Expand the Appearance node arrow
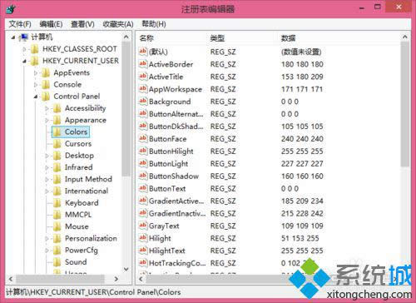416x303 pixels. [47, 121]
